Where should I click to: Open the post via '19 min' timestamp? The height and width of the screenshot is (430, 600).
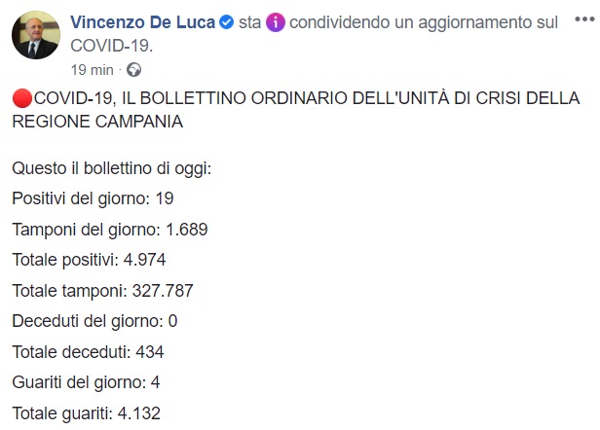pos(93,70)
